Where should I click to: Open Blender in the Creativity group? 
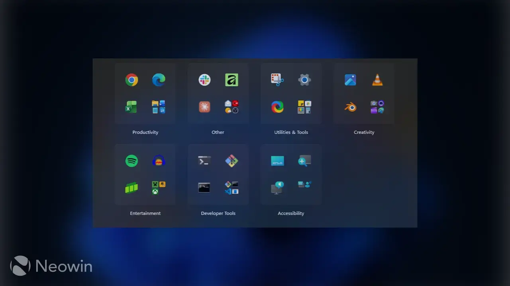coord(350,107)
